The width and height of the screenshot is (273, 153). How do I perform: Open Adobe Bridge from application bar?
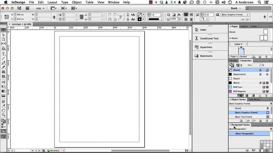pos(27,8)
